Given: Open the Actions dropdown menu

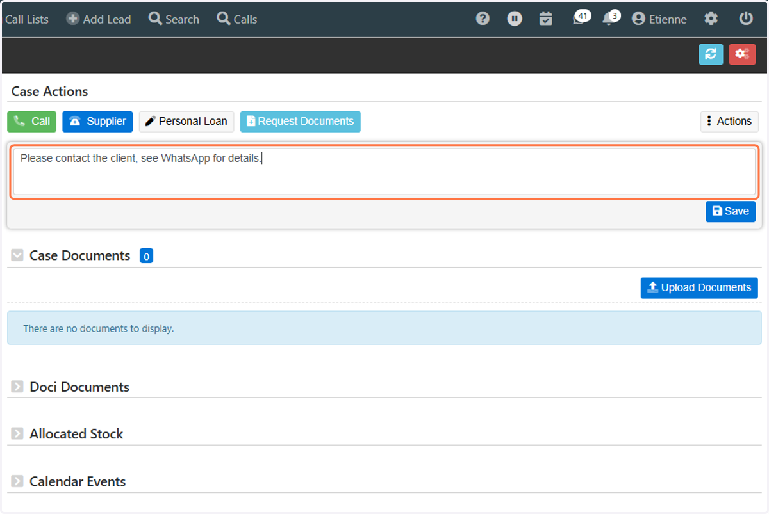Looking at the screenshot, I should coord(729,122).
